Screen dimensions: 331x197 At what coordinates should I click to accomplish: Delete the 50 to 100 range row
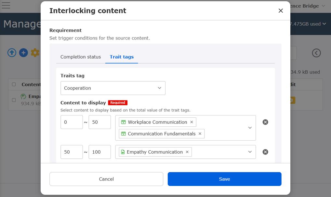[265, 152]
